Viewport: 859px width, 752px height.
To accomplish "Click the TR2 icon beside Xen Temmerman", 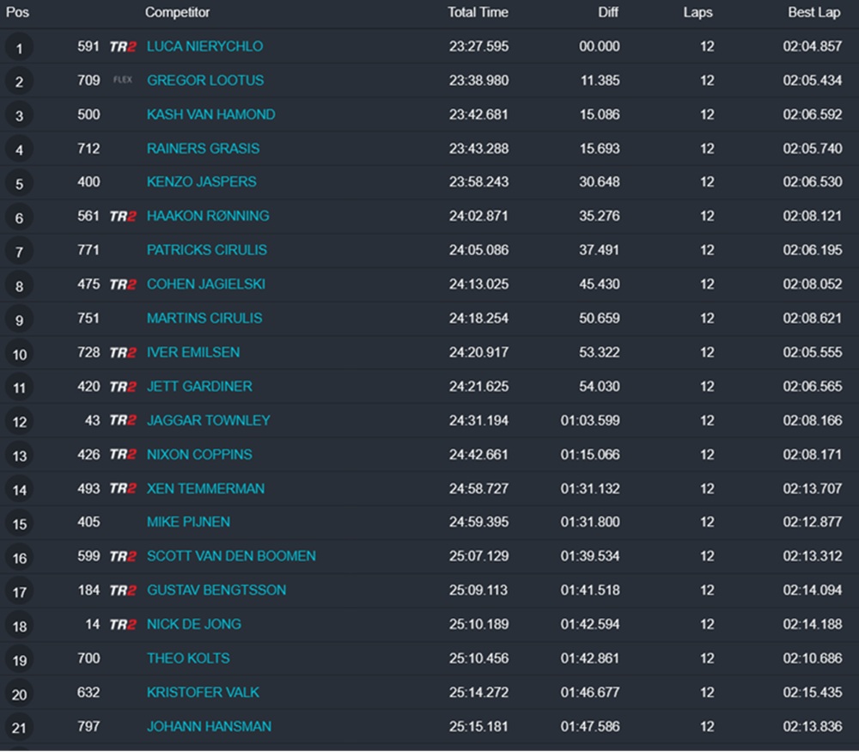I will point(123,488).
